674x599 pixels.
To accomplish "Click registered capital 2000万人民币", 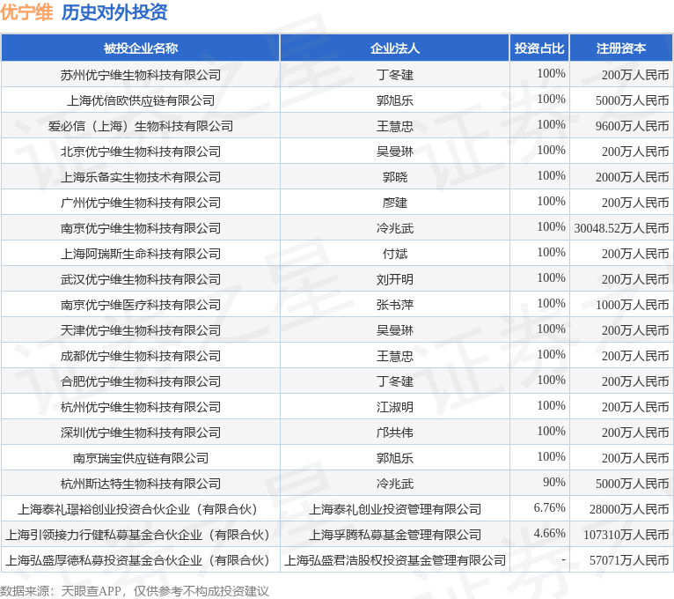I will coord(632,177).
